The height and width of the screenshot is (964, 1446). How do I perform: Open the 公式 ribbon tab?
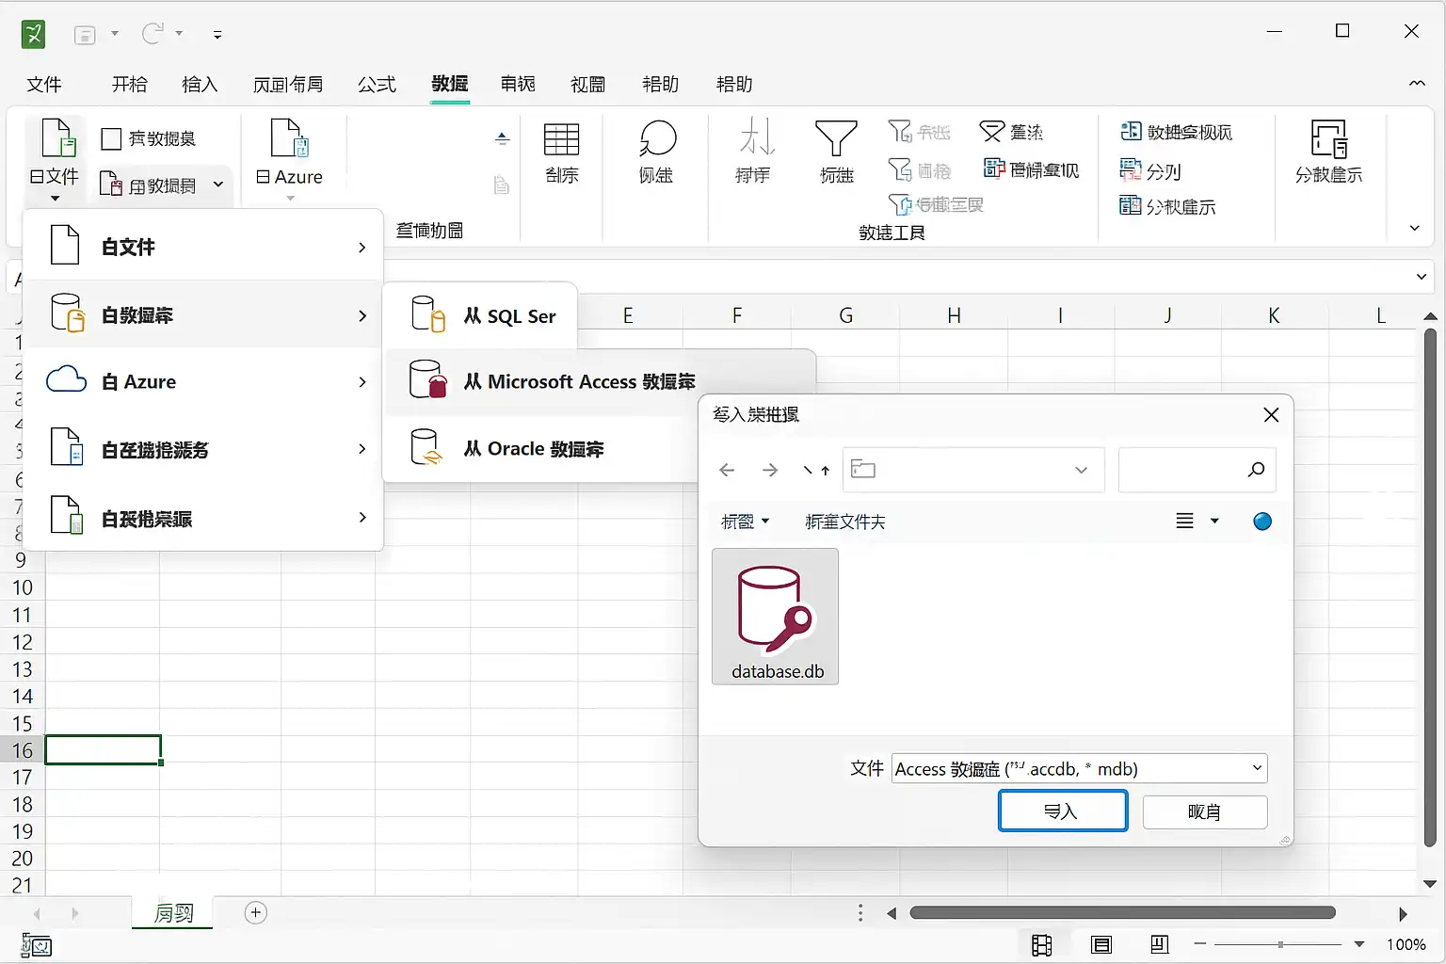[x=377, y=85]
